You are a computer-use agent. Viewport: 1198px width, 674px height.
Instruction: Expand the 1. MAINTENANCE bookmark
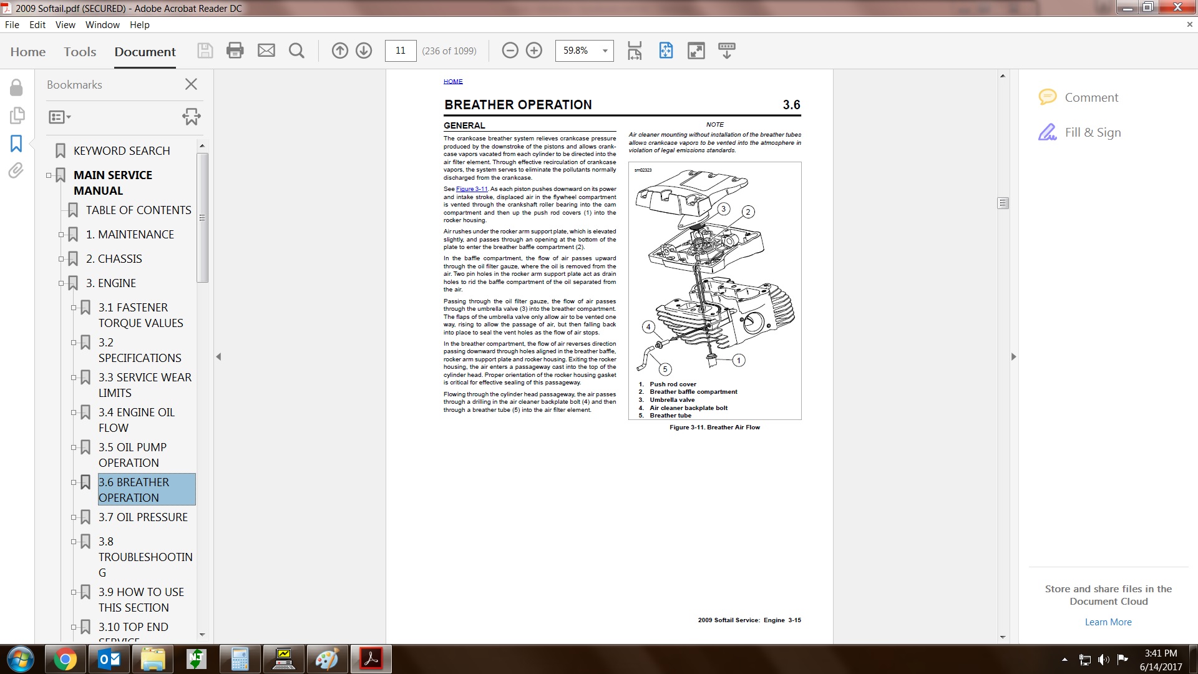click(61, 235)
